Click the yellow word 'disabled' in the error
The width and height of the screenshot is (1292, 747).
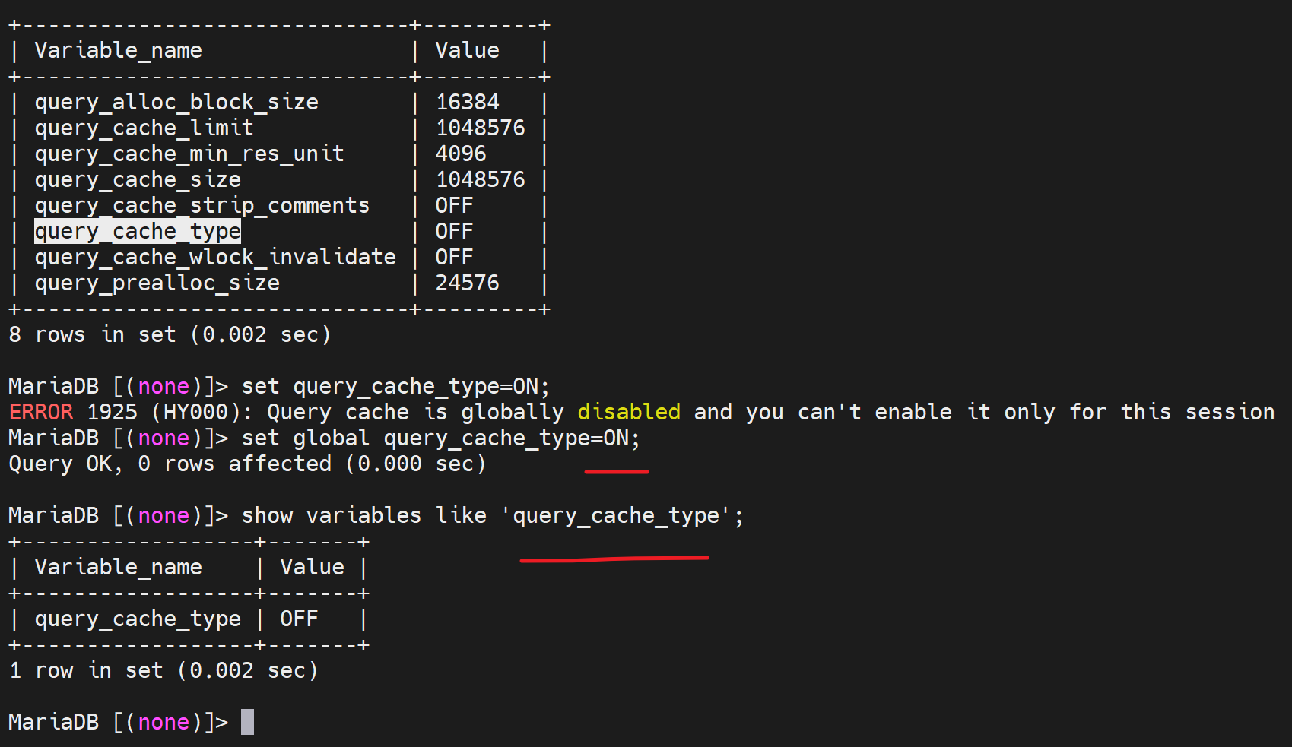[628, 412]
